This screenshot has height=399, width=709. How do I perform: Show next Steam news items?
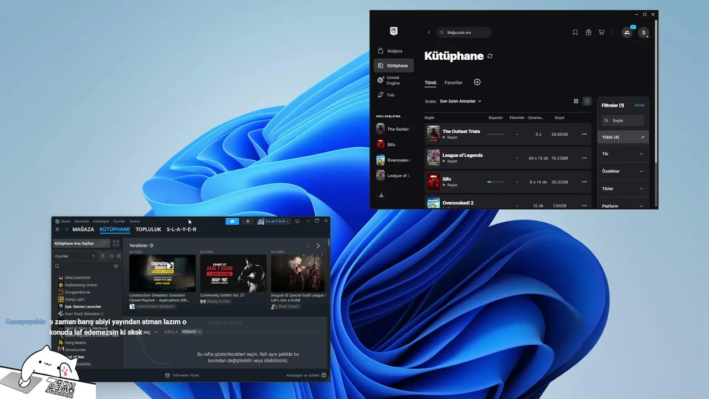pos(318,245)
